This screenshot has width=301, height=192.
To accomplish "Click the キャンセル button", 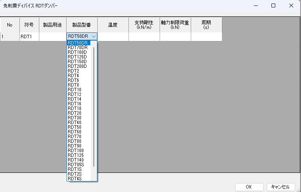I will click(x=281, y=187).
